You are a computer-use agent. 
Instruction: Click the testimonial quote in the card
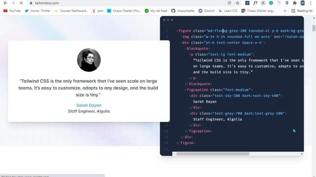click(88, 88)
